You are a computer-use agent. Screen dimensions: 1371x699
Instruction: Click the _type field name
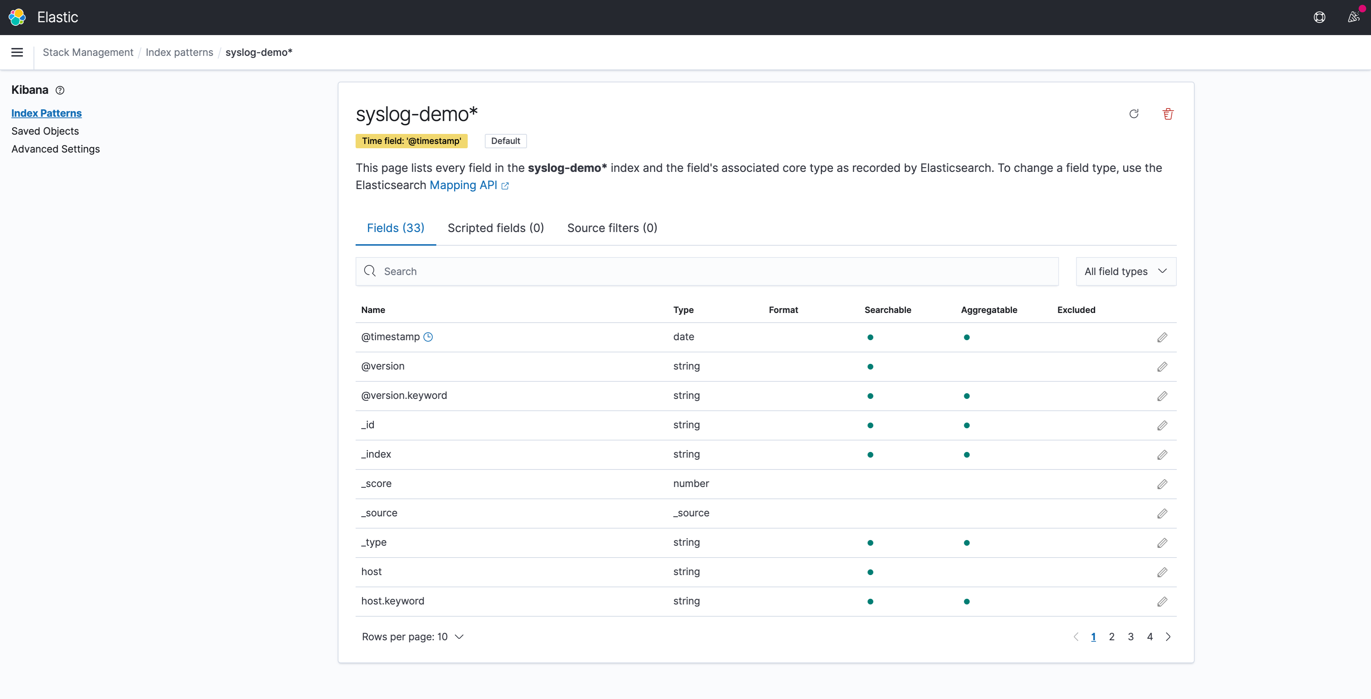(373, 542)
